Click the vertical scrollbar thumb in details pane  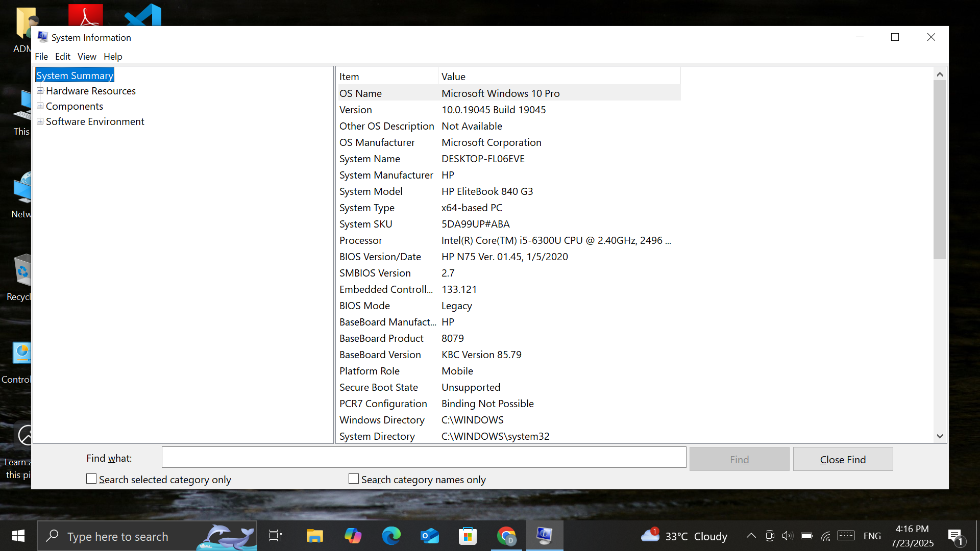[x=940, y=169]
